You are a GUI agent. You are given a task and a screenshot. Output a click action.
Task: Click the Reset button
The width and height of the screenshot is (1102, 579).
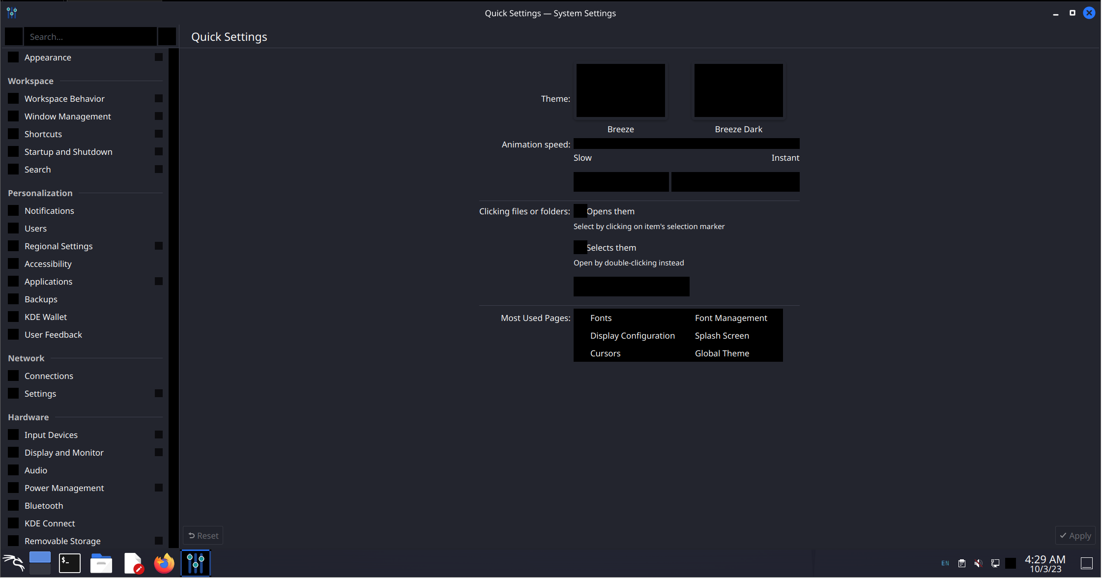point(203,536)
